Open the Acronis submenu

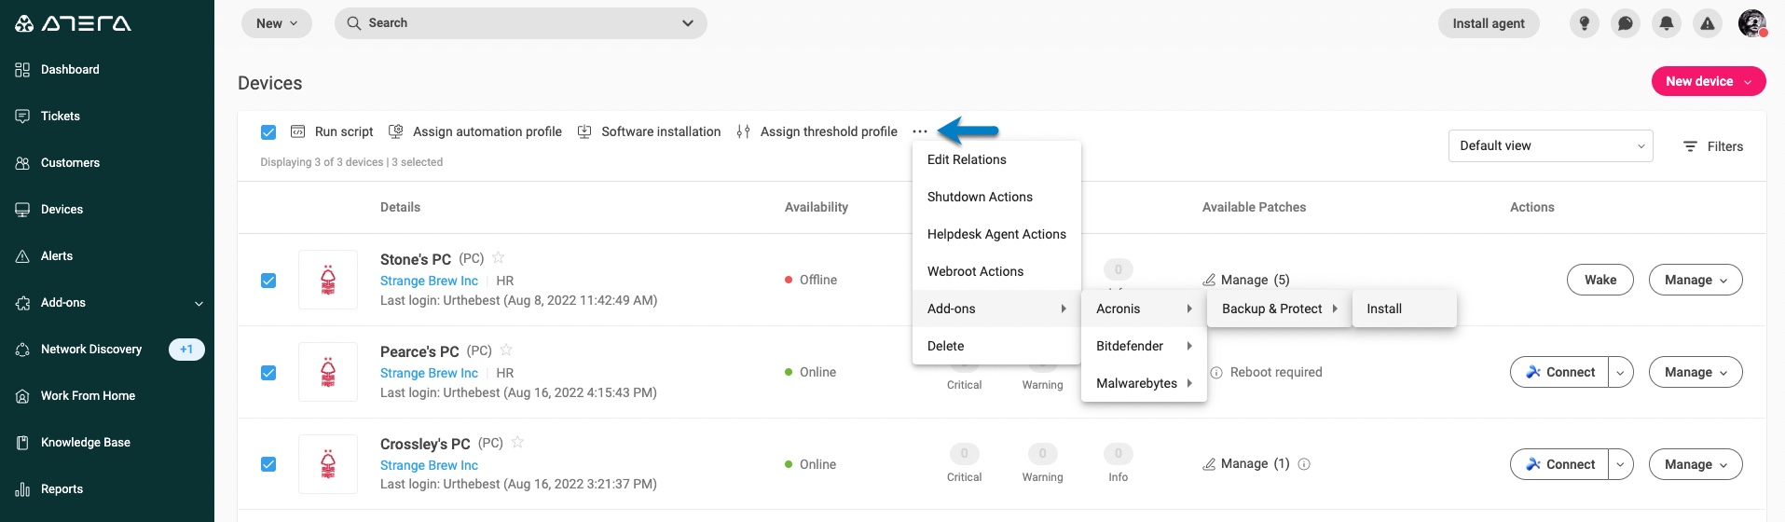[1144, 309]
